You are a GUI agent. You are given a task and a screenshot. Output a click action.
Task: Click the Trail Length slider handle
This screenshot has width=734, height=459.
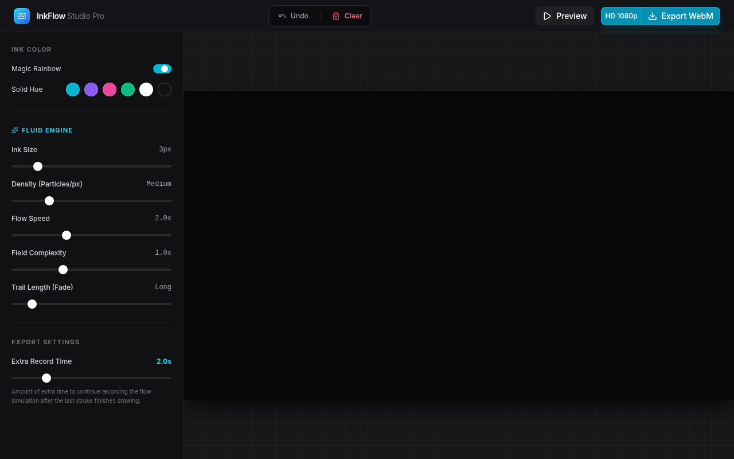[x=32, y=304]
